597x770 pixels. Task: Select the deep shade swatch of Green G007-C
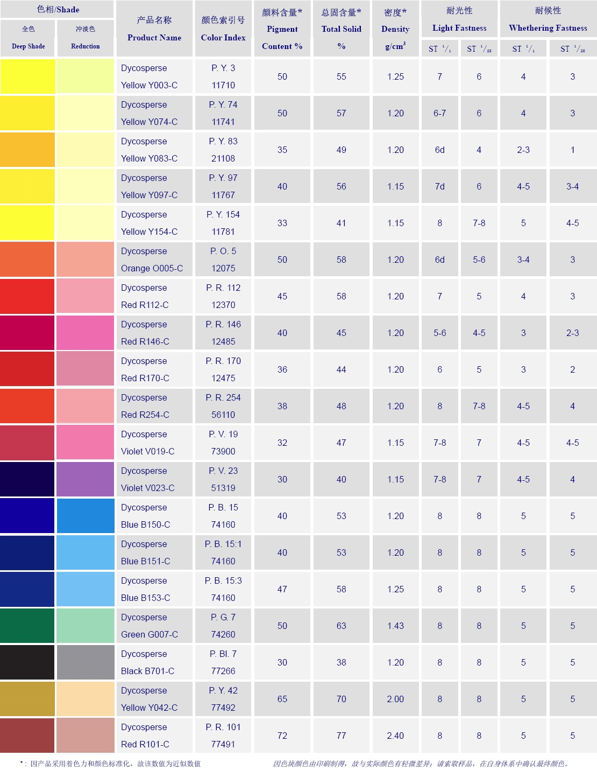pos(27,626)
